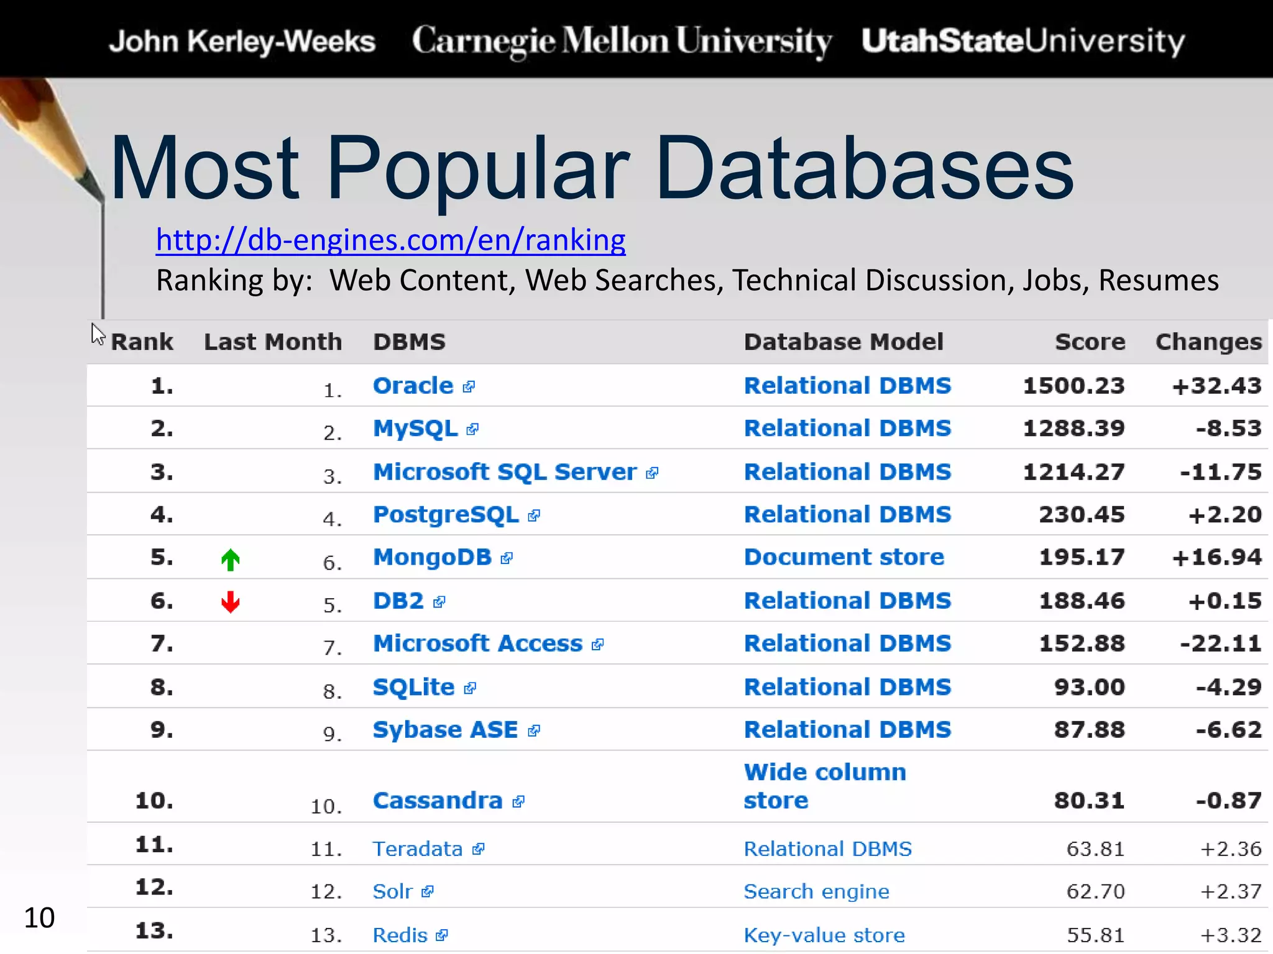Viewport: 1273px width, 954px height.
Task: Click the external link icon beside Sybase ASE
Action: [x=534, y=730]
